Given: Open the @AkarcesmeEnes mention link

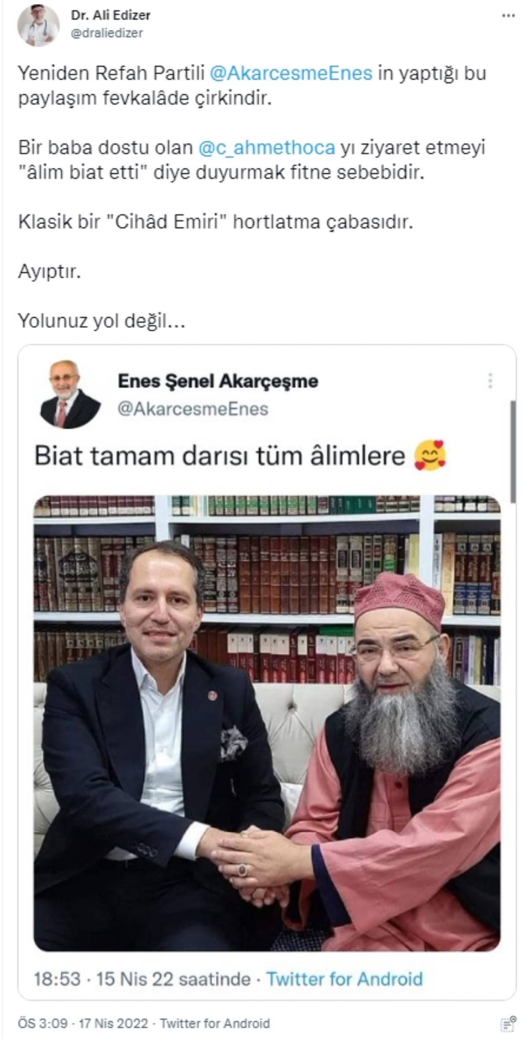Looking at the screenshot, I should [x=291, y=73].
